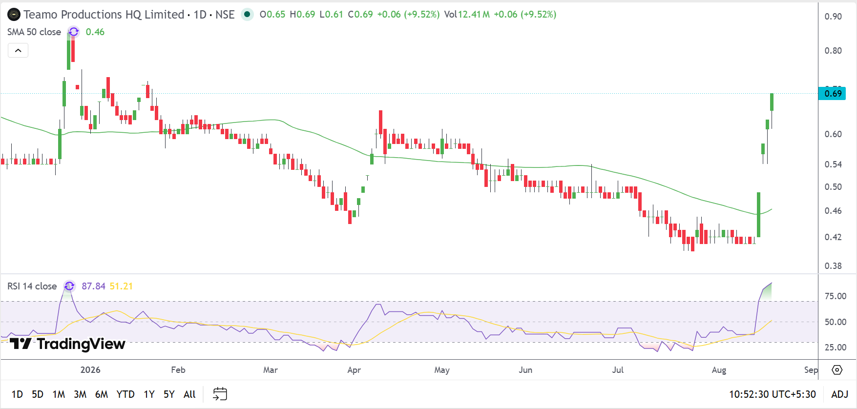Collapse the indicator legend chevron
The height and width of the screenshot is (409, 857).
(x=18, y=50)
